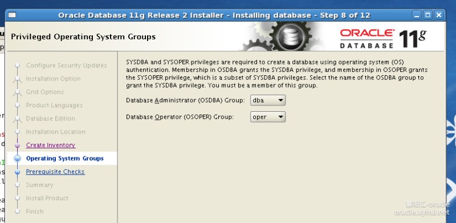The image size is (456, 223).
Task: Open the OSOPER group dropdown showing oper
Action: click(267, 117)
